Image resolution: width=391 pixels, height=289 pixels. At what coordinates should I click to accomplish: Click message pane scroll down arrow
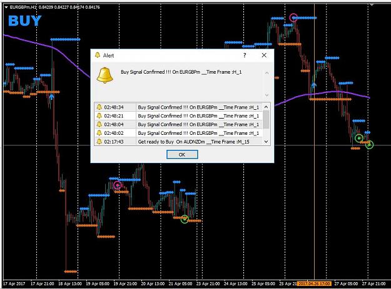click(267, 96)
